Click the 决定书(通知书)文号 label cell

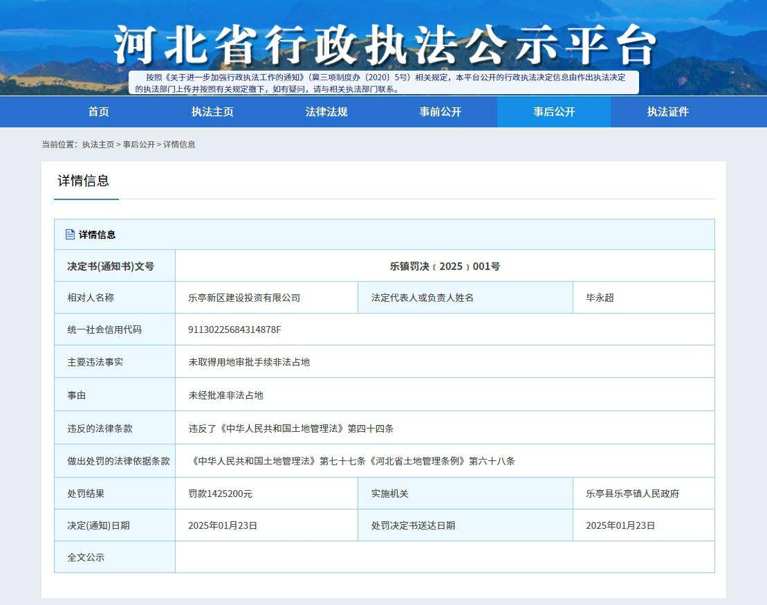(115, 266)
